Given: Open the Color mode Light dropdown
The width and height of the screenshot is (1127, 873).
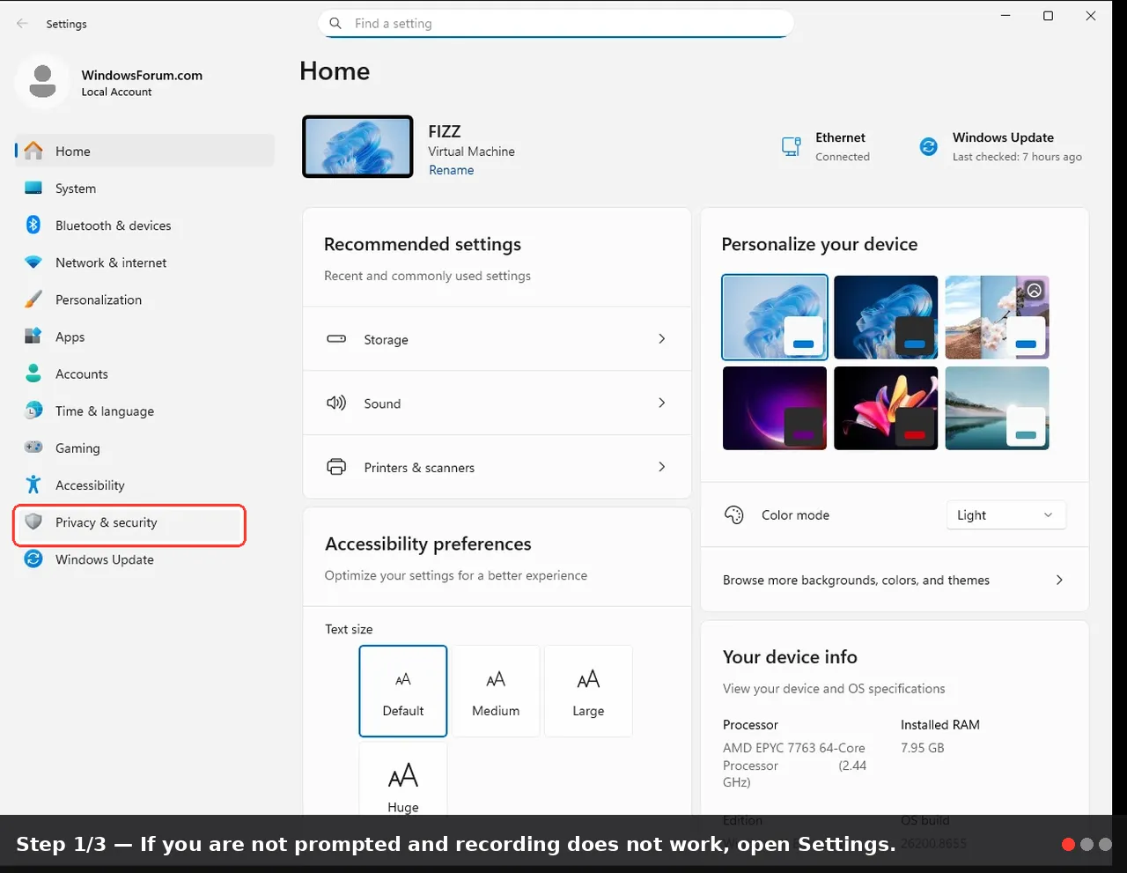Looking at the screenshot, I should tap(1005, 515).
